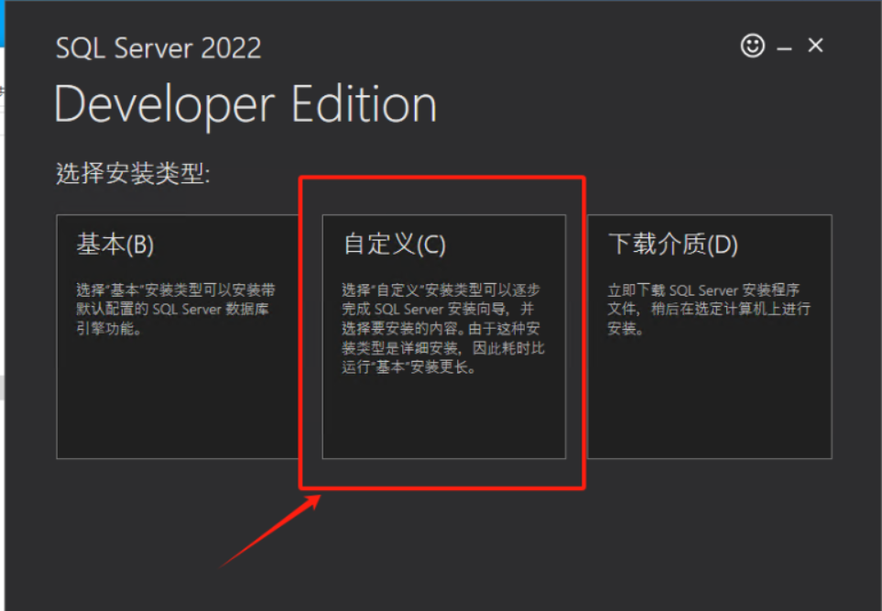Choose the 基本(B) installation type
The height and width of the screenshot is (611, 882).
pyautogui.click(x=177, y=336)
